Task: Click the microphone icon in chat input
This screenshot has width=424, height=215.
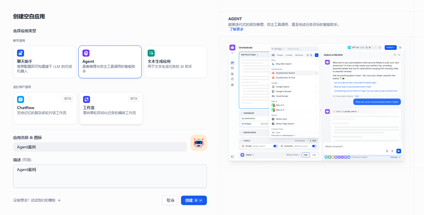Action: pos(392,151)
